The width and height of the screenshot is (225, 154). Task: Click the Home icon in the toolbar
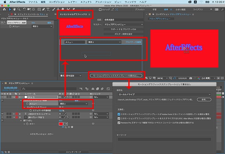(x=4, y=10)
